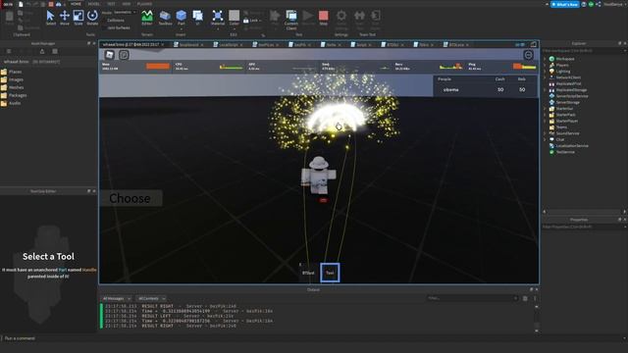The height and width of the screenshot is (353, 628).
Task: Open the Meshes folder in Asset Manager
Action: point(13,87)
